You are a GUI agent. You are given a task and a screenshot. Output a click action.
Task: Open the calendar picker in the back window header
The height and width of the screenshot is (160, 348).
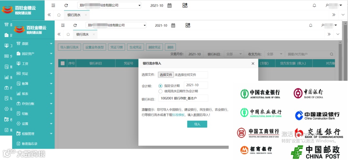pos(169,5)
